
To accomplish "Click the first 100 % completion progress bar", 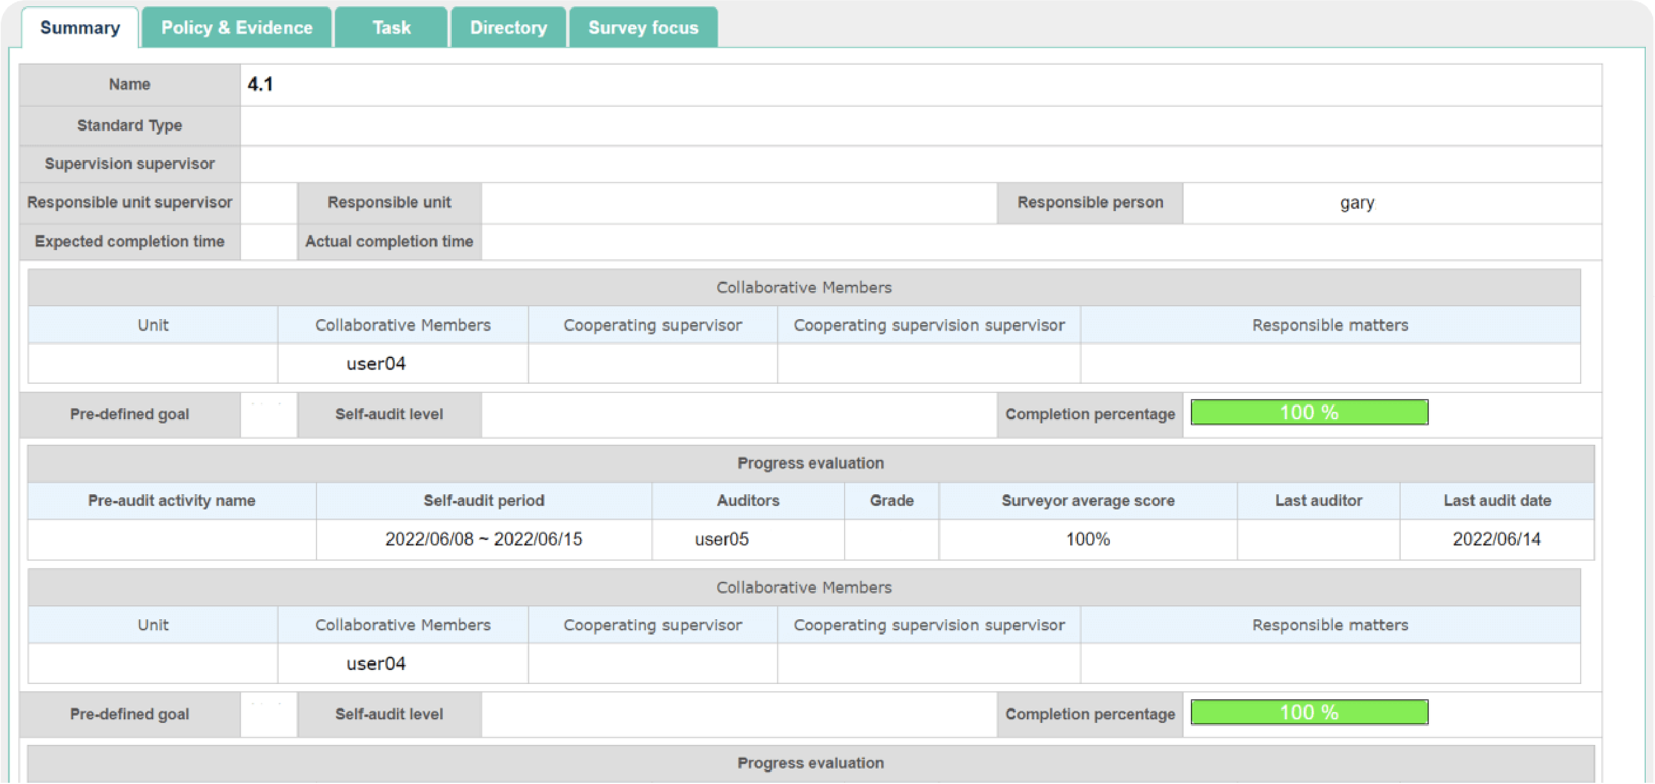I will (x=1309, y=412).
